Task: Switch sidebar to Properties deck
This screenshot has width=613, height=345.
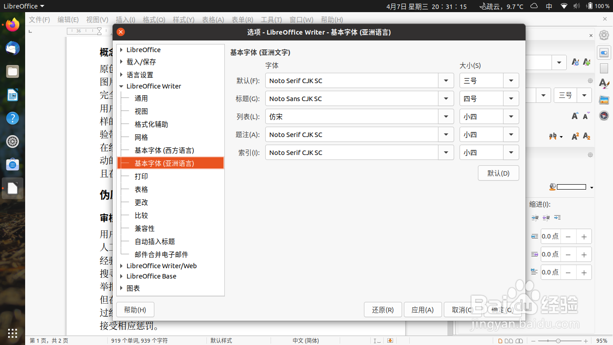Action: [604, 53]
